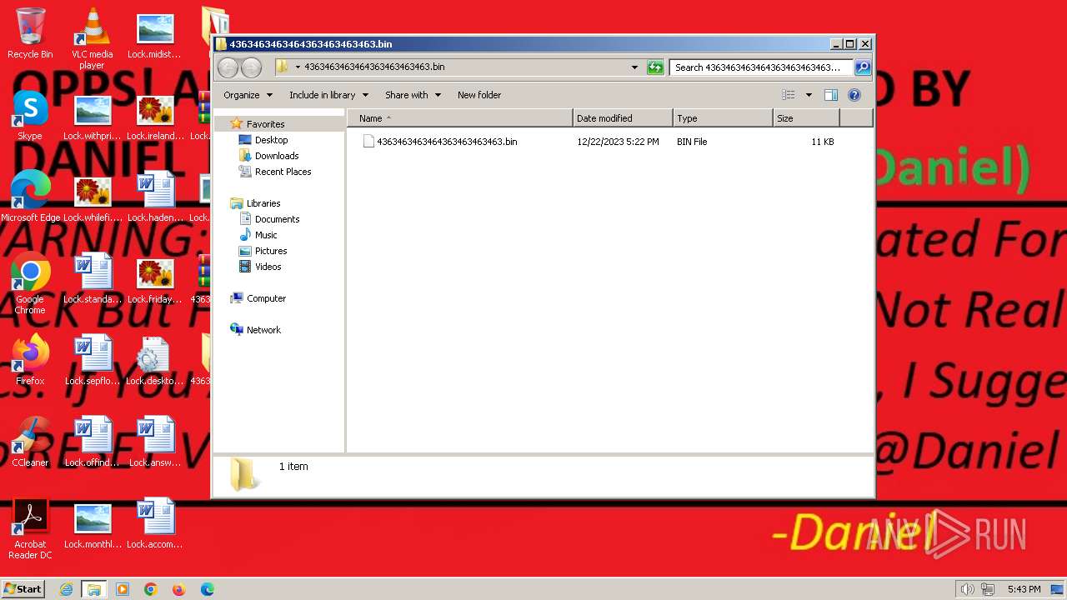Sort by Date modified column
The height and width of the screenshot is (600, 1067).
tap(623, 118)
